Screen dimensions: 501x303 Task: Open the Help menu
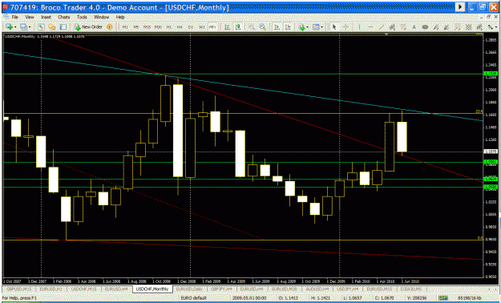pyautogui.click(x=120, y=17)
